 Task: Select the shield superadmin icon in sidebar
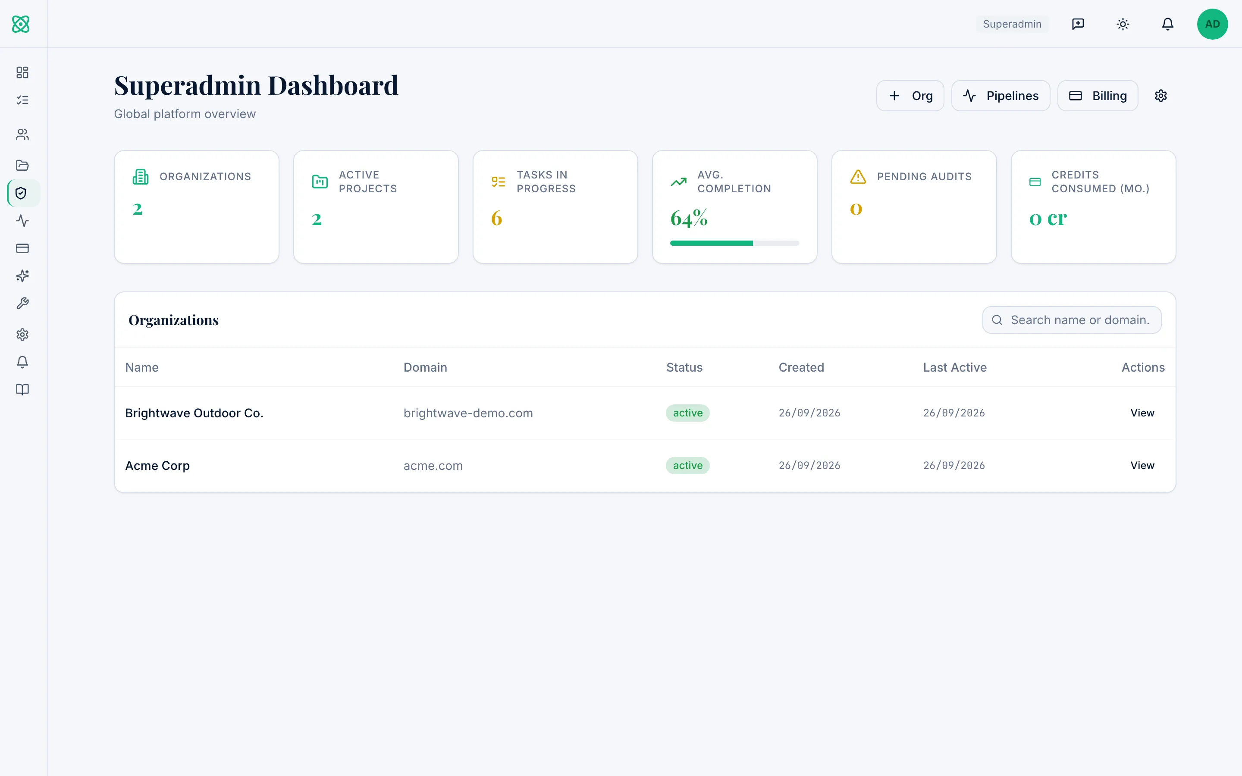(21, 193)
